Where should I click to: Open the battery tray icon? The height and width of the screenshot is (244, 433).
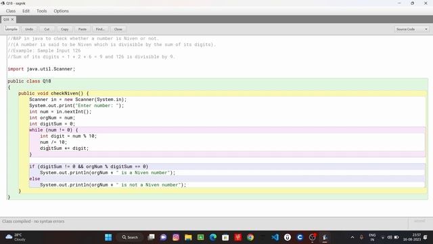pos(396,237)
